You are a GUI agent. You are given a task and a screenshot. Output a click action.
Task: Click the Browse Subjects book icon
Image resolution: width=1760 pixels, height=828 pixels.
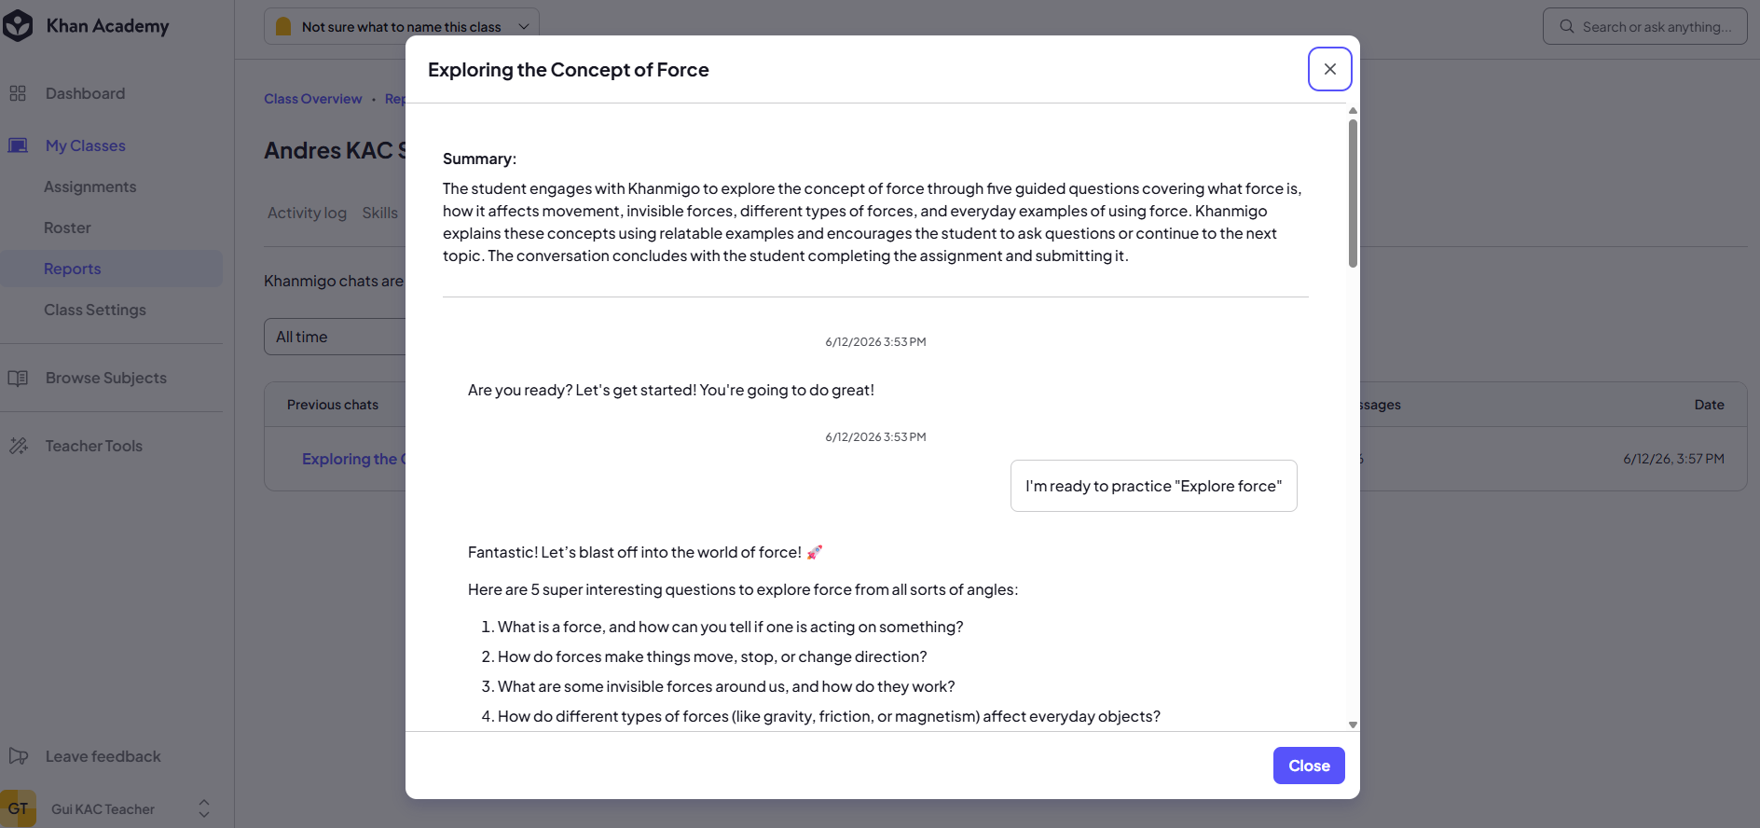coord(18,378)
